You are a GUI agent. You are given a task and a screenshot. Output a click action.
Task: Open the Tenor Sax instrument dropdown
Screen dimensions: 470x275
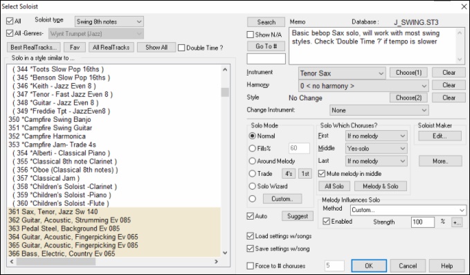click(x=342, y=73)
